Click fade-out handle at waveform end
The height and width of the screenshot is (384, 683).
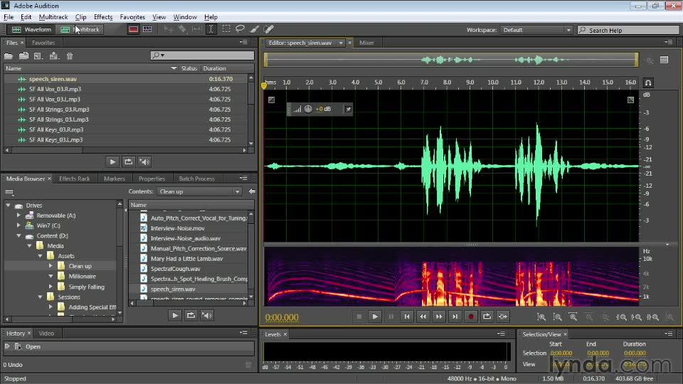(630, 100)
